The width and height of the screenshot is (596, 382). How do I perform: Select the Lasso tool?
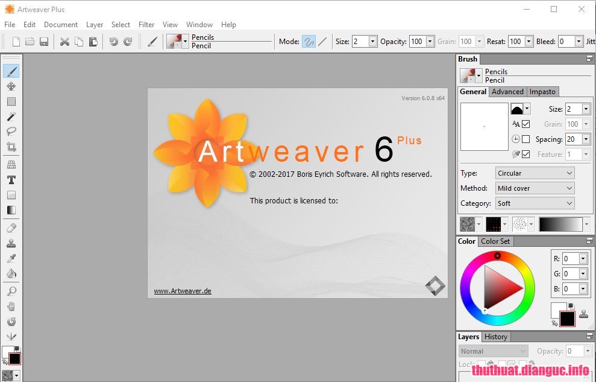pos(11,132)
